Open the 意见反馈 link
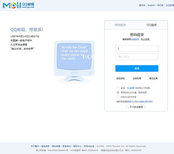174x154 pixels. [x=153, y=79]
